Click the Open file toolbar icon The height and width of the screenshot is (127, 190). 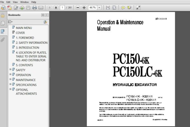pyautogui.click(x=3, y=8)
